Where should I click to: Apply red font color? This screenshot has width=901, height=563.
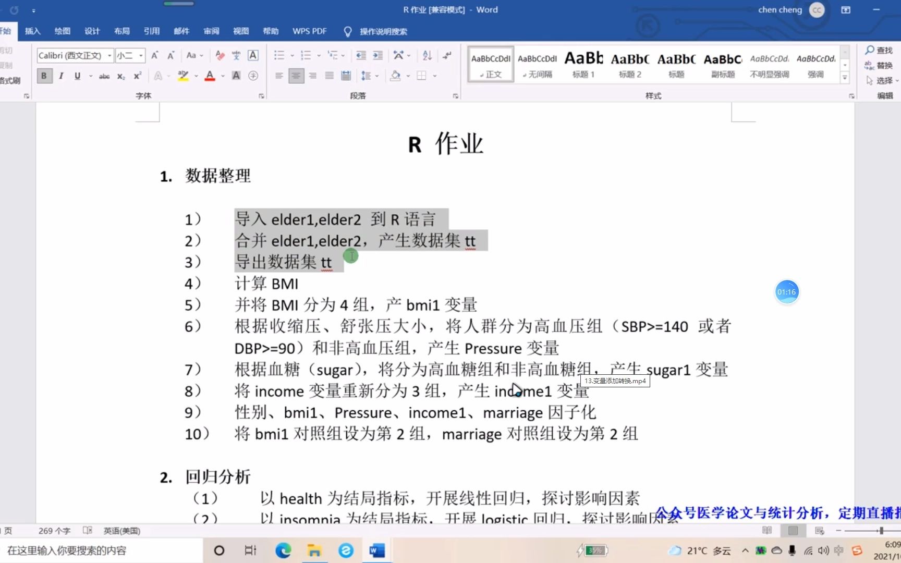tap(209, 76)
